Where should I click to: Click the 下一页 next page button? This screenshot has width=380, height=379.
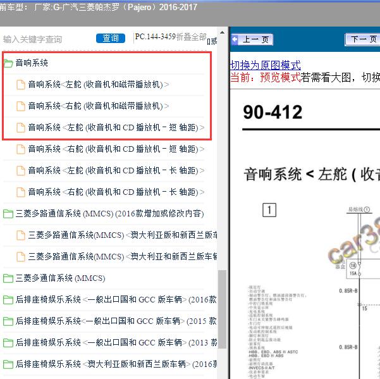362,39
